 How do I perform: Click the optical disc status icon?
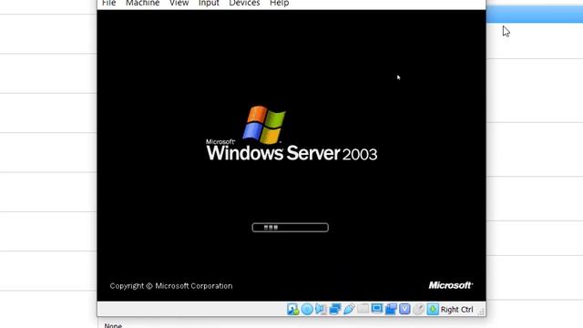coord(307,309)
